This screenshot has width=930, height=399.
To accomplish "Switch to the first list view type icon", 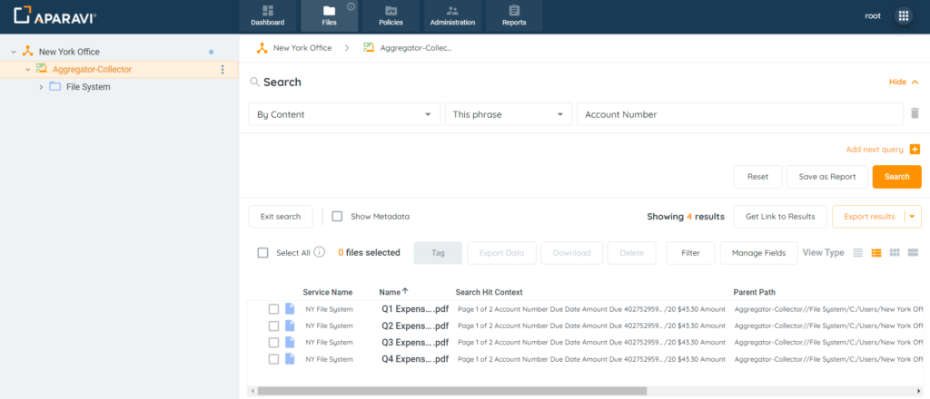I will (858, 252).
